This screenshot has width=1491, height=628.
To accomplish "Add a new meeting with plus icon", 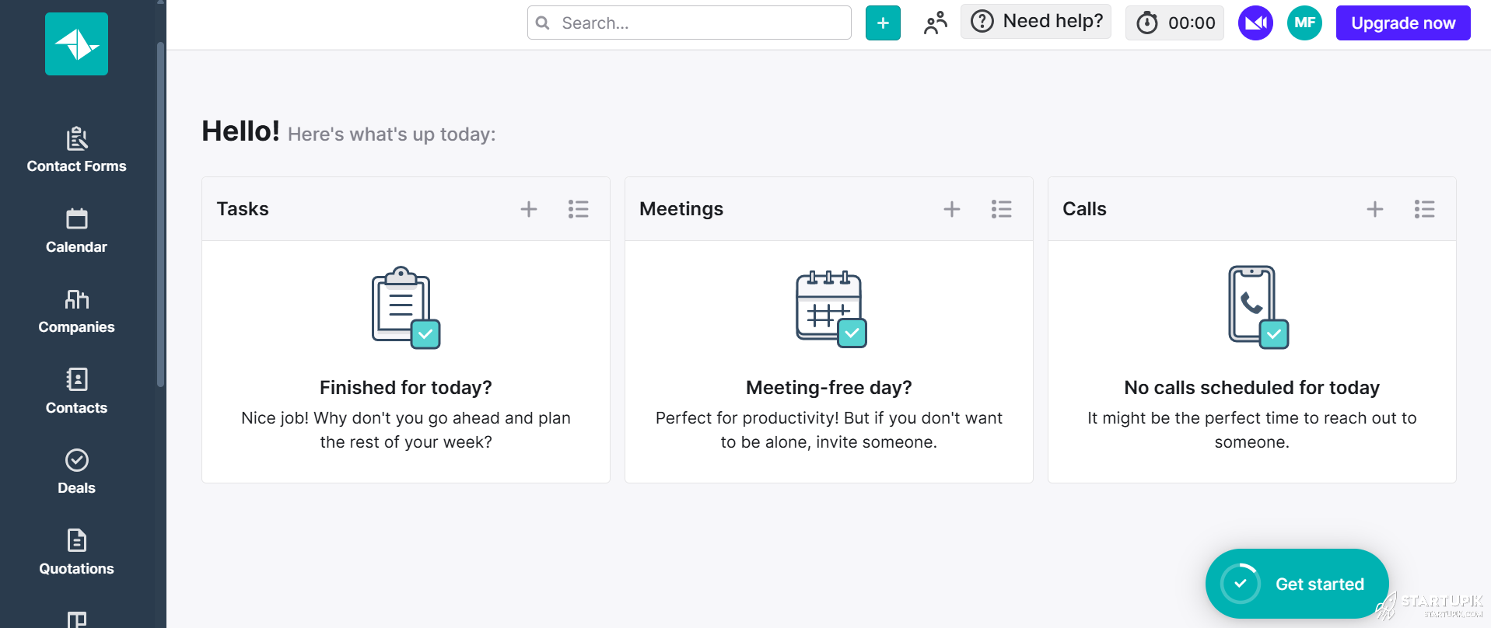I will click(x=952, y=209).
